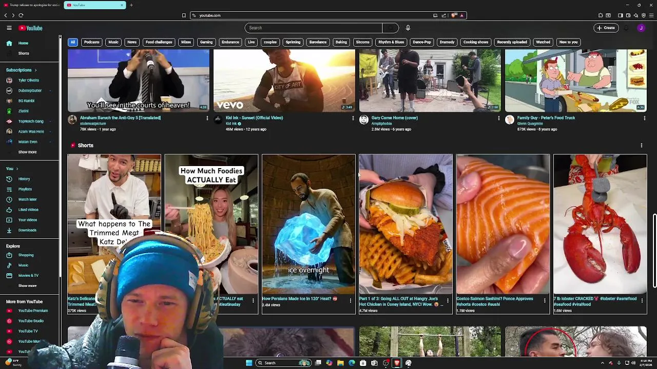Select the Recently uploaded filter chip

tap(512, 42)
